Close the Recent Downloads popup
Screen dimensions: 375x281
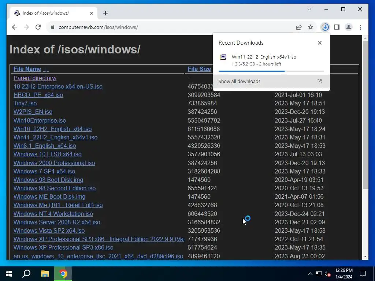click(x=319, y=43)
